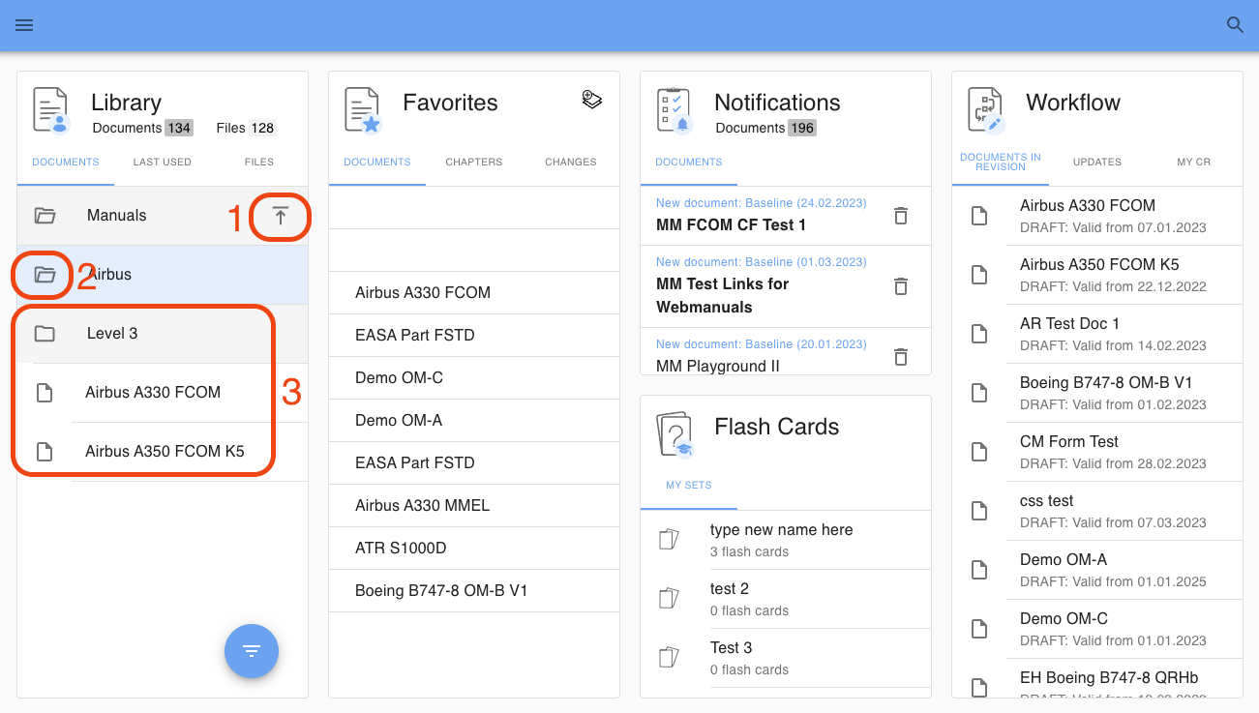Click document icon of Boeing B747-8 OM-B V1 in Workflow
The height and width of the screenshot is (713, 1259).
[979, 393]
